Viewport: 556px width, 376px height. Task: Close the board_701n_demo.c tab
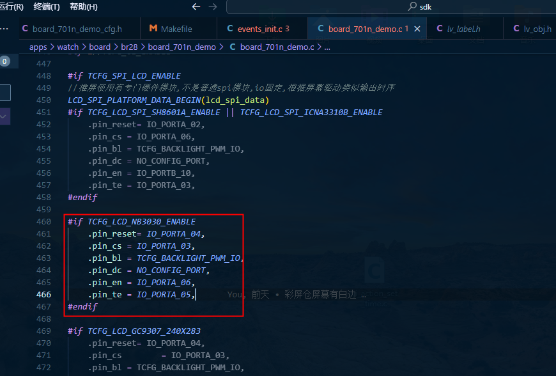tap(417, 29)
